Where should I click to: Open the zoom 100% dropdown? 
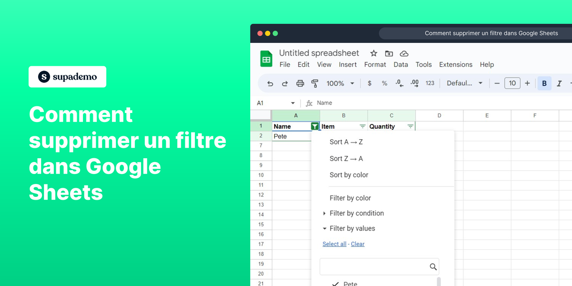click(x=340, y=83)
